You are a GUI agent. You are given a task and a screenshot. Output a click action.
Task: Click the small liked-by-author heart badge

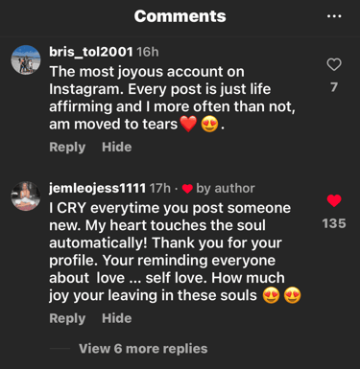point(187,189)
